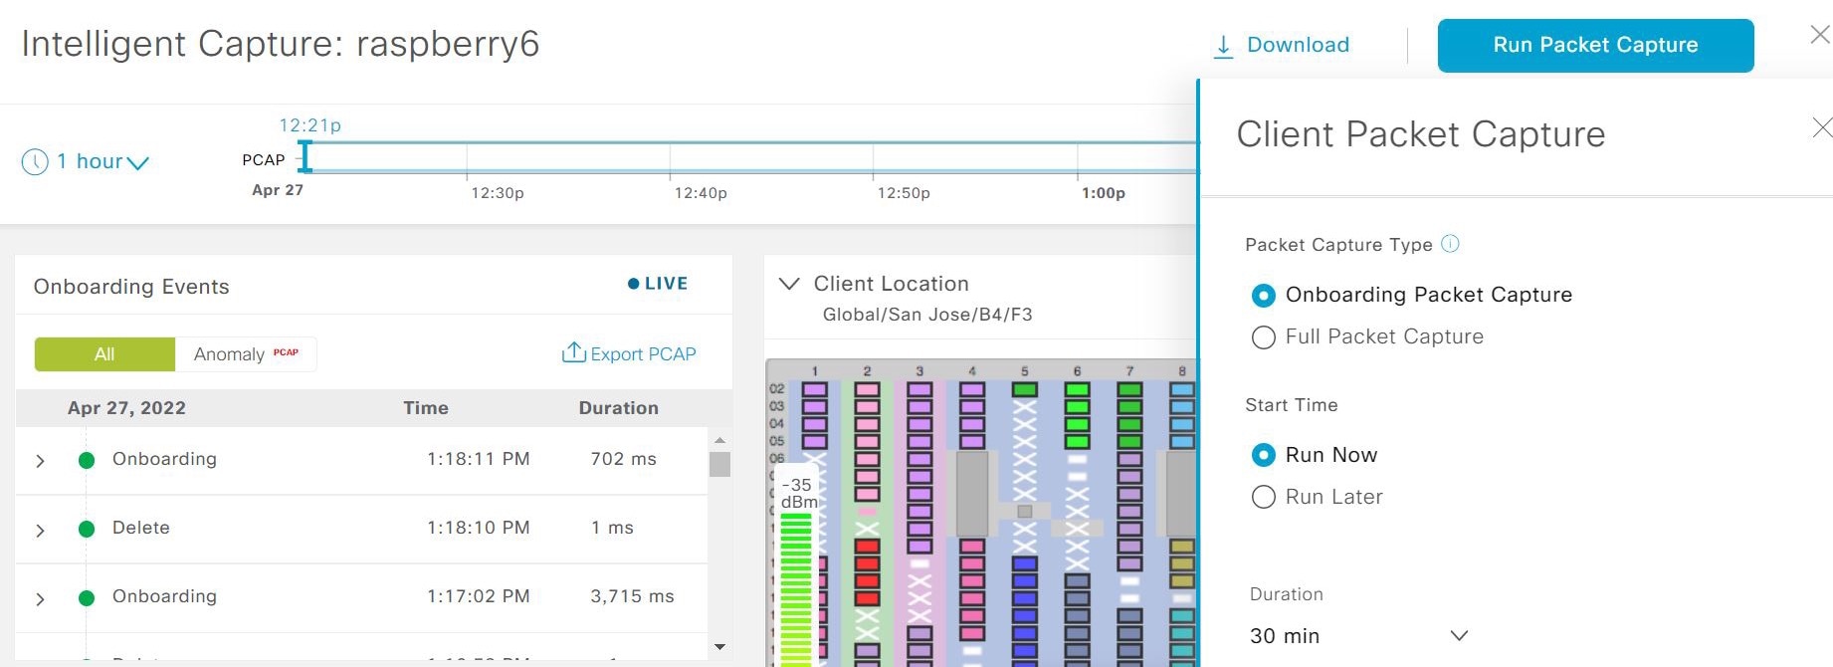
Task: Switch to the All events tab
Action: click(104, 354)
